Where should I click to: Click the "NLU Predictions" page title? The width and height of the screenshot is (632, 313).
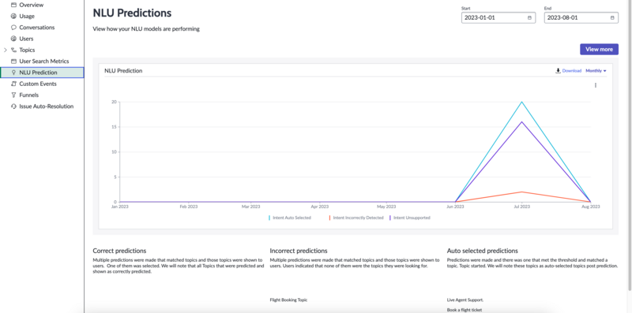point(132,13)
